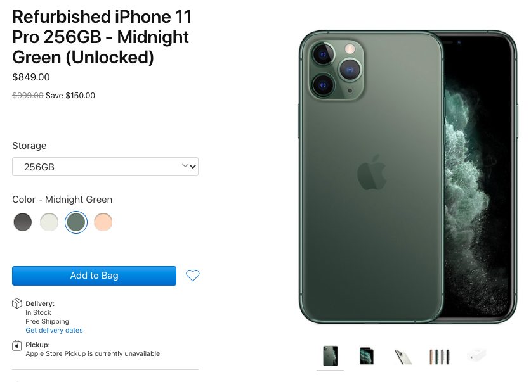Select the first front-and-back phone thumbnail
Image resolution: width=531 pixels, height=382 pixels.
330,355
